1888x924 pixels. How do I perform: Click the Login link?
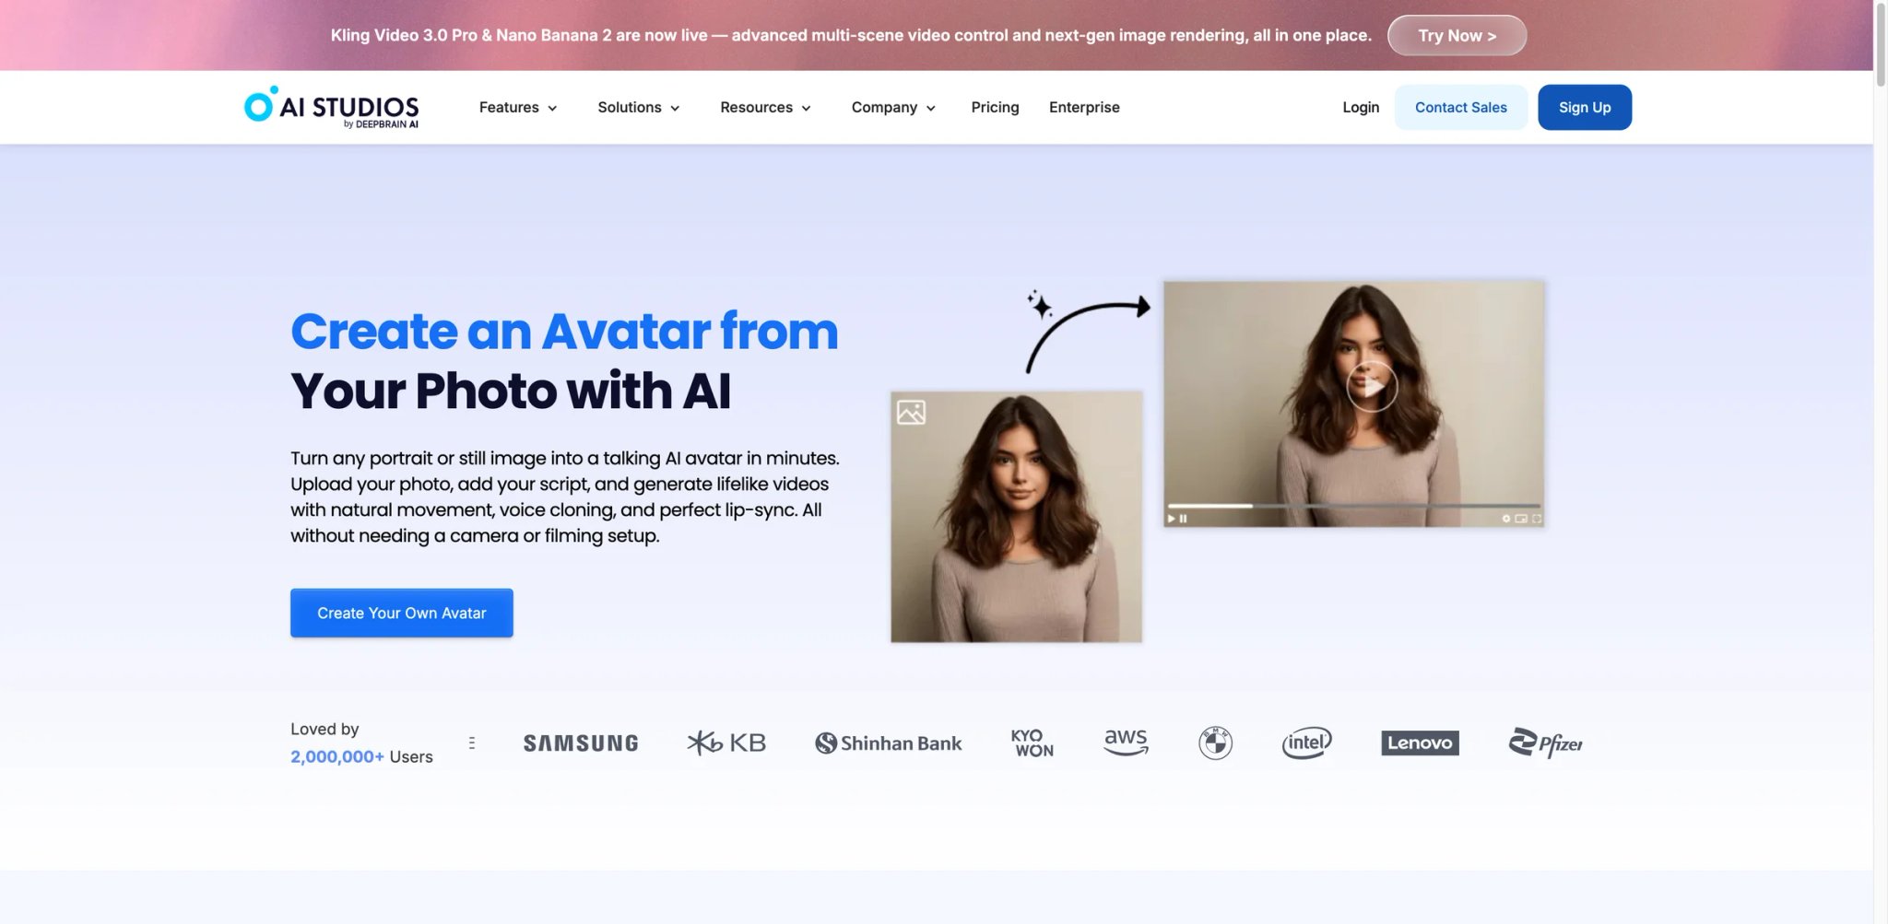pyautogui.click(x=1361, y=108)
